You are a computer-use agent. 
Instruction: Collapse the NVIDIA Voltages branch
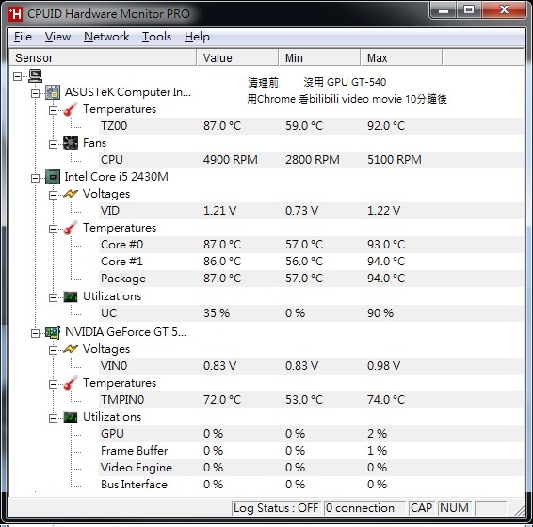pyautogui.click(x=53, y=350)
